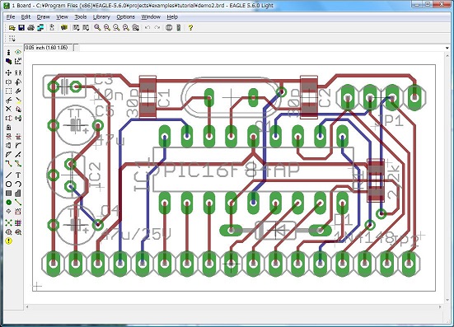Image resolution: width=454 pixels, height=327 pixels.
Task: Click the Zoom to fit icon
Action: [97, 28]
